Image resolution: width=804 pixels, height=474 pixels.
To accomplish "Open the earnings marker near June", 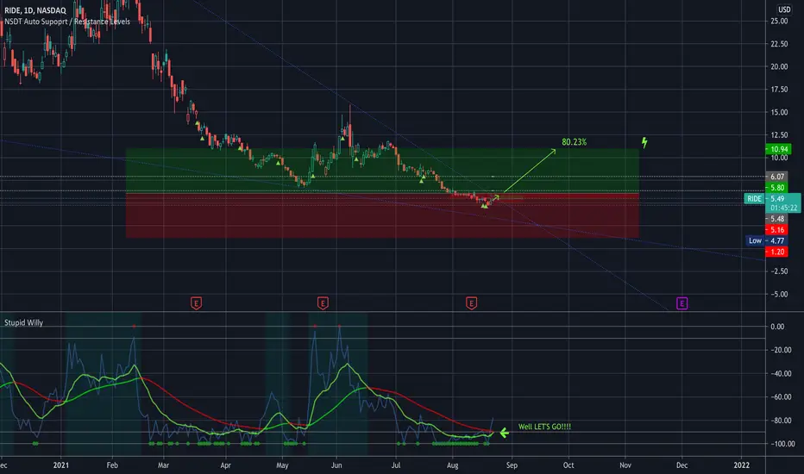I will tap(323, 303).
